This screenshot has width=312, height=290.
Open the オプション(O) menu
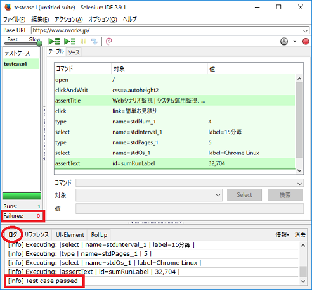point(103,20)
